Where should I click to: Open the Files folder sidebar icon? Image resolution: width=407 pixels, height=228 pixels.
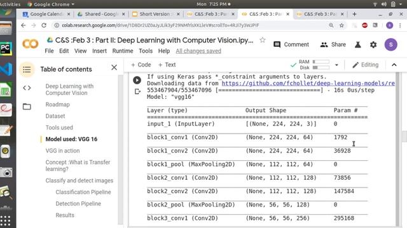click(x=27, y=106)
